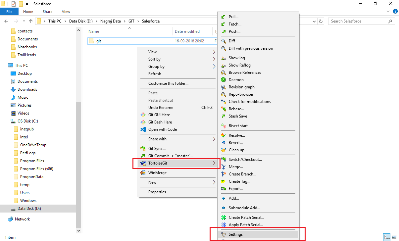Click the Create Tag yellow icon
Screen dimensions: 399x241
point(224,181)
